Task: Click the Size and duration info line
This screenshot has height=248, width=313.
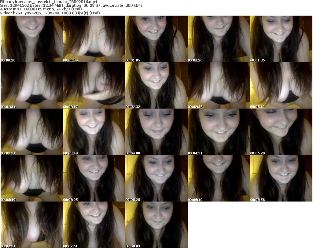Action: tap(72, 6)
